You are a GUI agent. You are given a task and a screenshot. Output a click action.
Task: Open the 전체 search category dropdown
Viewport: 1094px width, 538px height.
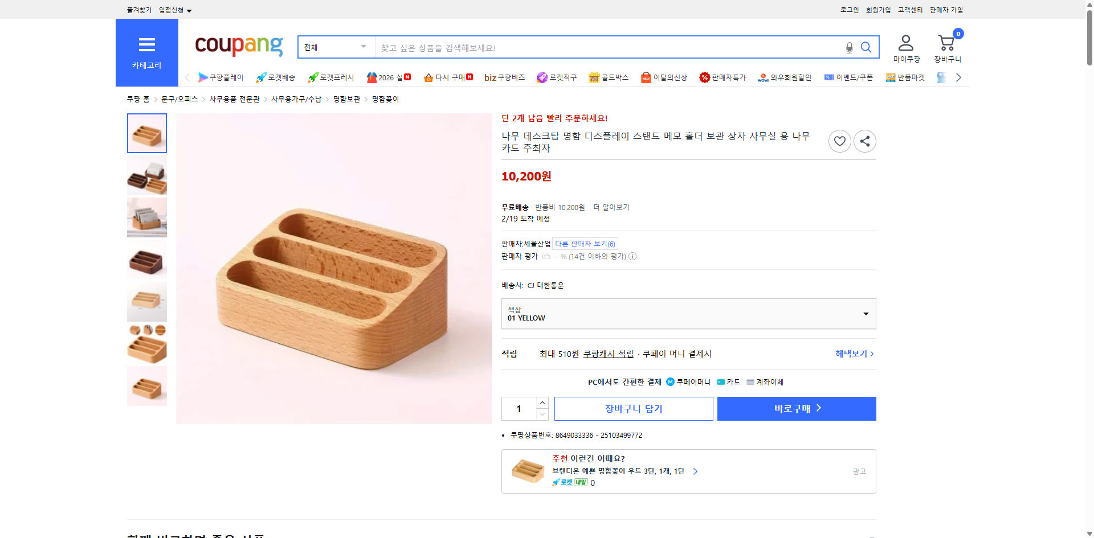click(335, 47)
